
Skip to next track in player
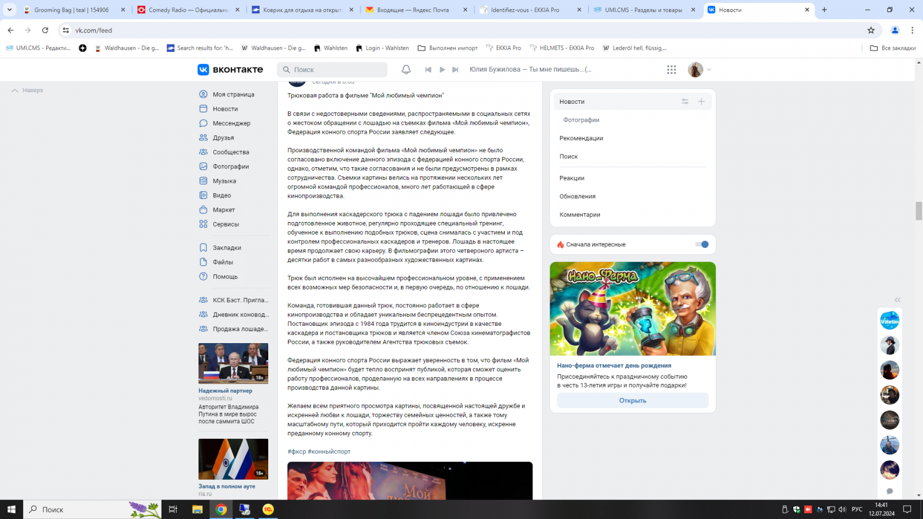click(x=455, y=70)
